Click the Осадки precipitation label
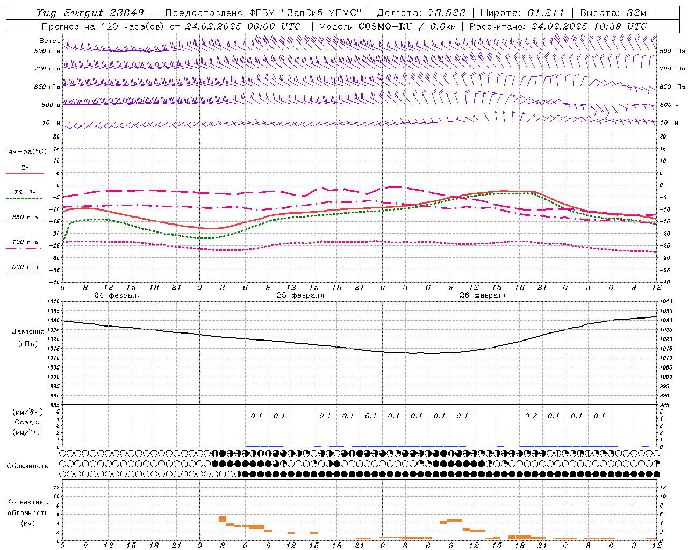 28,422
